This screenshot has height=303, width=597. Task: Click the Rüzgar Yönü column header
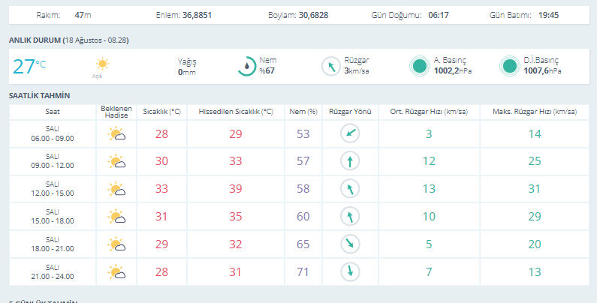(350, 112)
